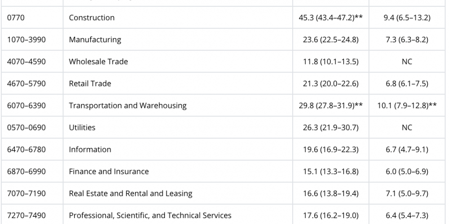Select the code cell 0770

click(x=17, y=18)
